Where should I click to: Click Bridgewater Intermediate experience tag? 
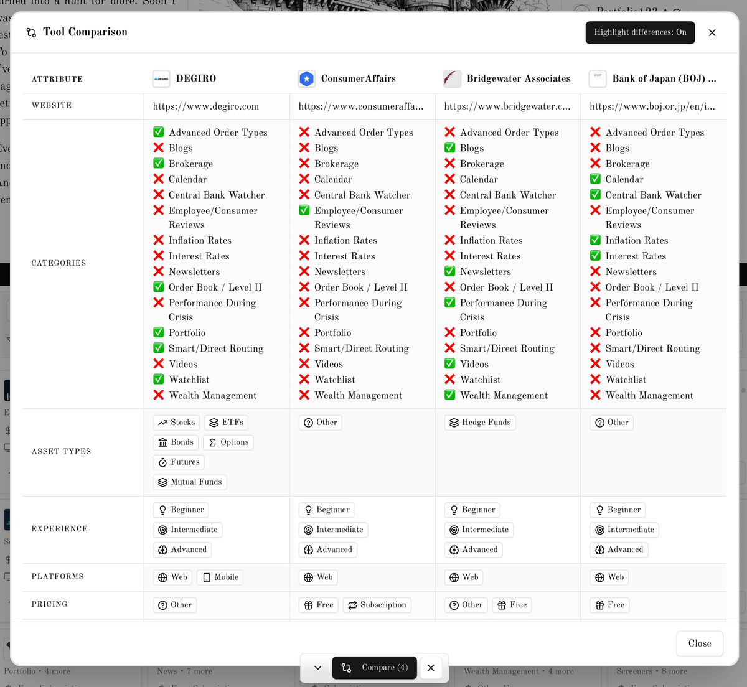pyautogui.click(x=479, y=530)
